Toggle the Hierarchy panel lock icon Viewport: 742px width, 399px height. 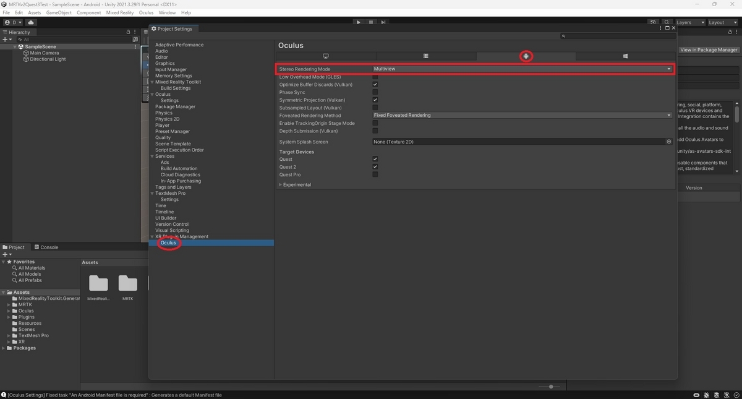coord(128,32)
